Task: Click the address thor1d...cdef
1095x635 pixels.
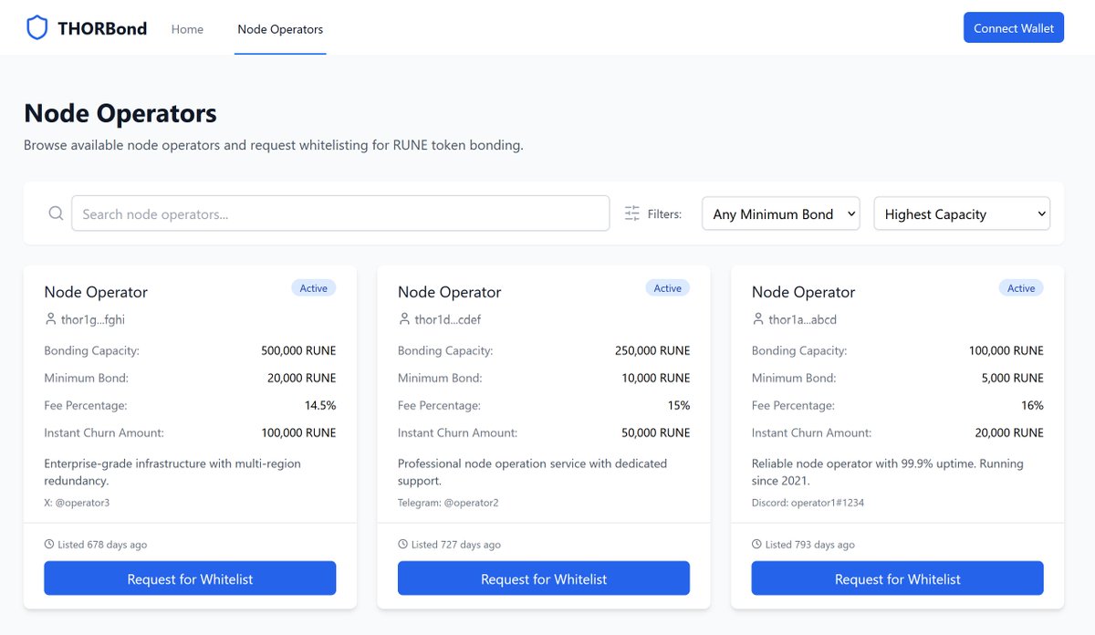Action: [x=448, y=320]
